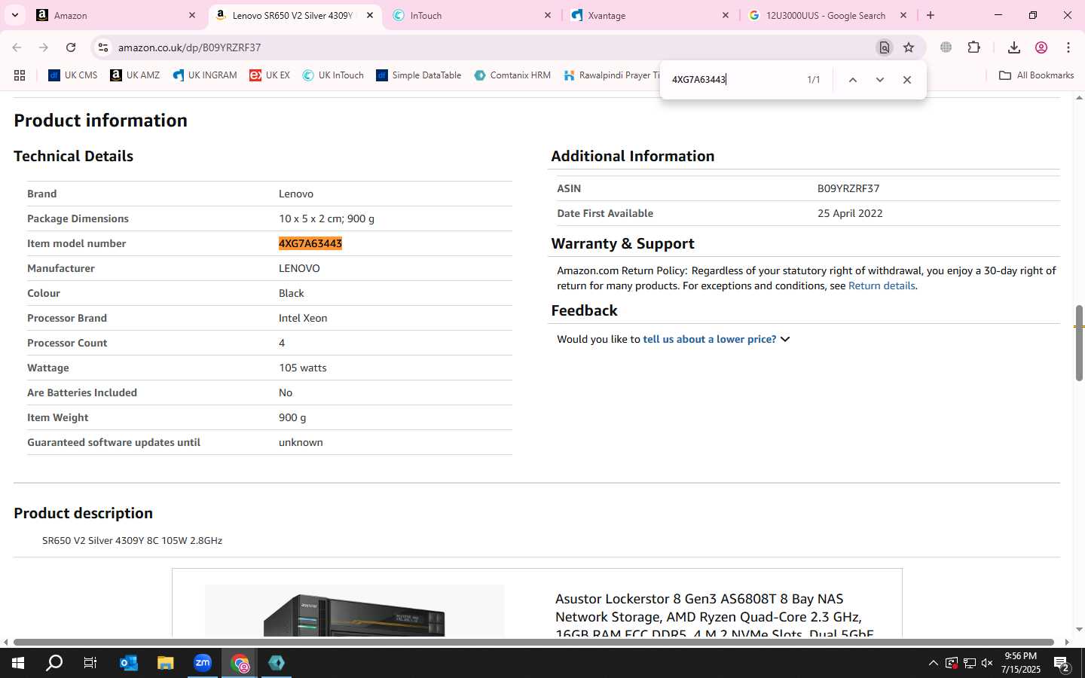Show hidden system tray icons

coord(933,664)
